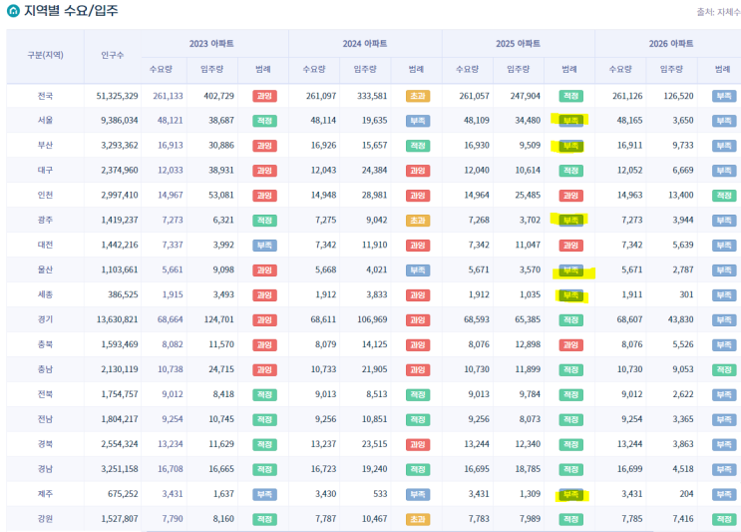Click the 구분(지역) header cell
Viewport: 741px width, 532px height.
pyautogui.click(x=45, y=56)
